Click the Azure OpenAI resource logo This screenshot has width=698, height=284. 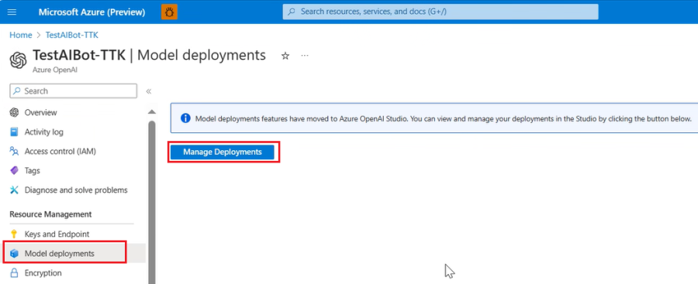coord(19,60)
